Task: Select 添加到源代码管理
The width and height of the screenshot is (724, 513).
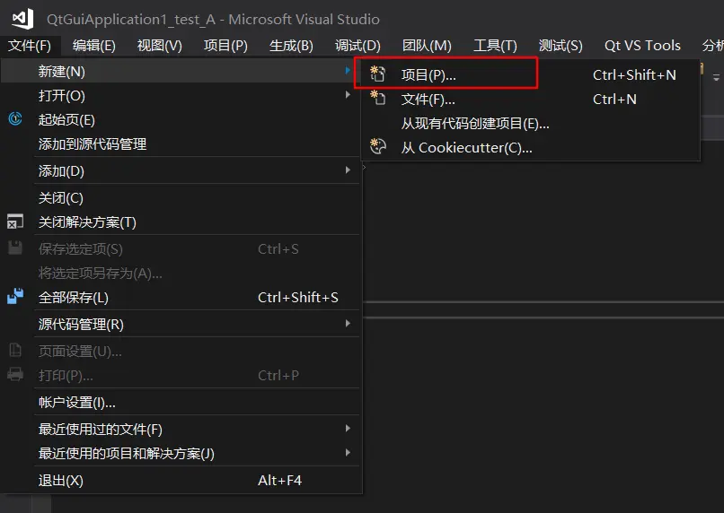Action: [x=181, y=143]
